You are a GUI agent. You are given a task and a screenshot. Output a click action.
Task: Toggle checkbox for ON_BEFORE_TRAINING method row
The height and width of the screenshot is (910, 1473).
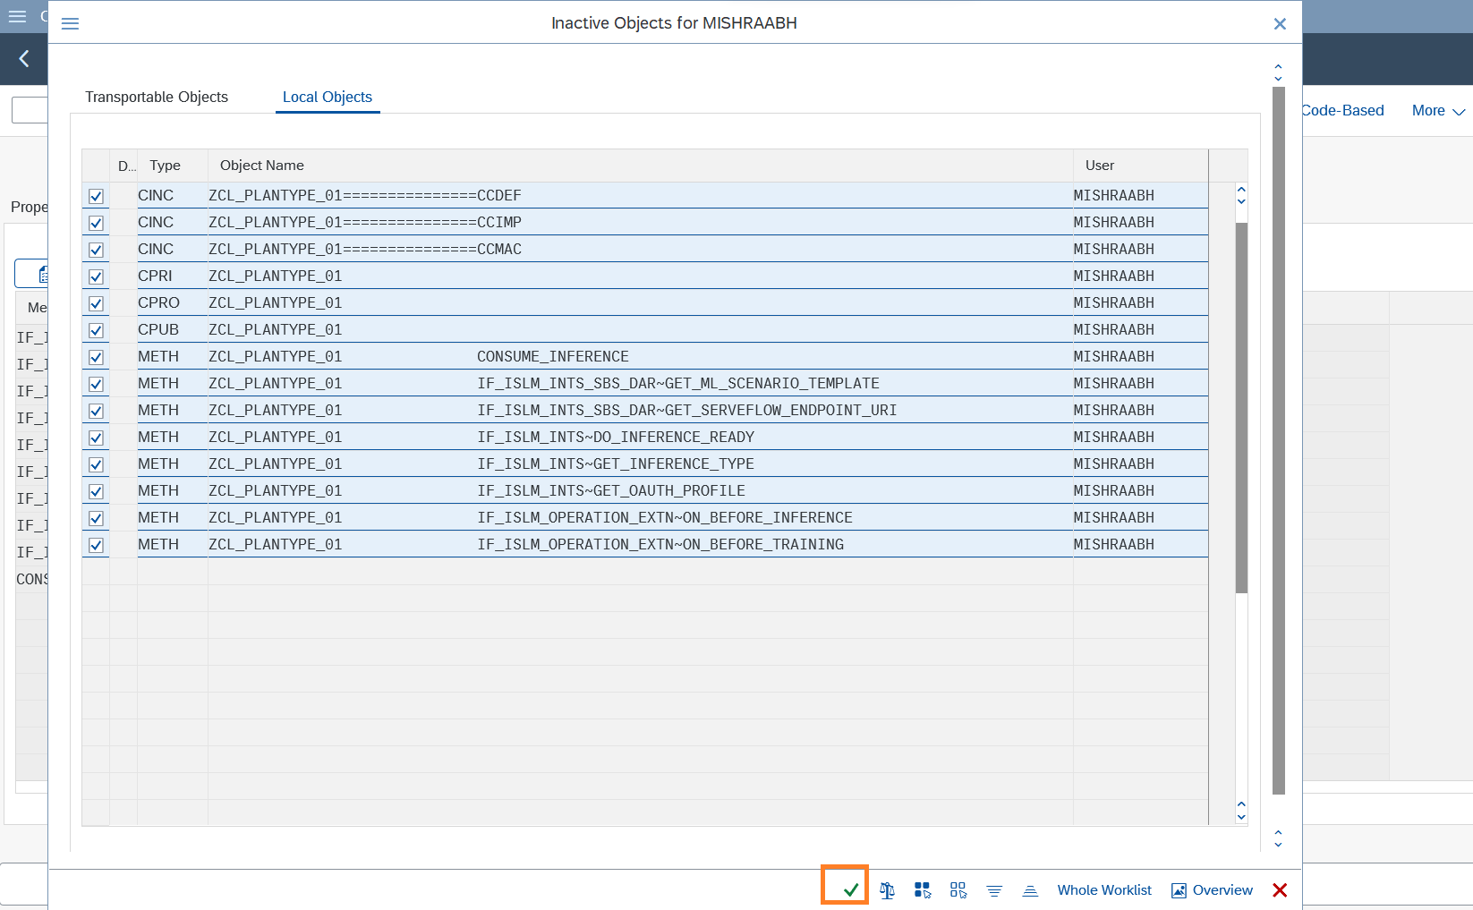[x=96, y=545]
